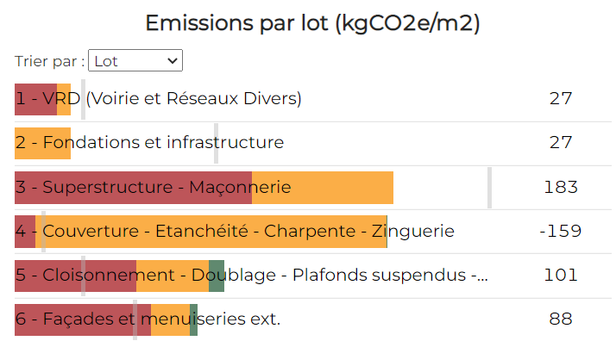616x341 pixels.
Task: Select the row 3 - Superstructure - Maçonnerie
Action: (x=312, y=188)
